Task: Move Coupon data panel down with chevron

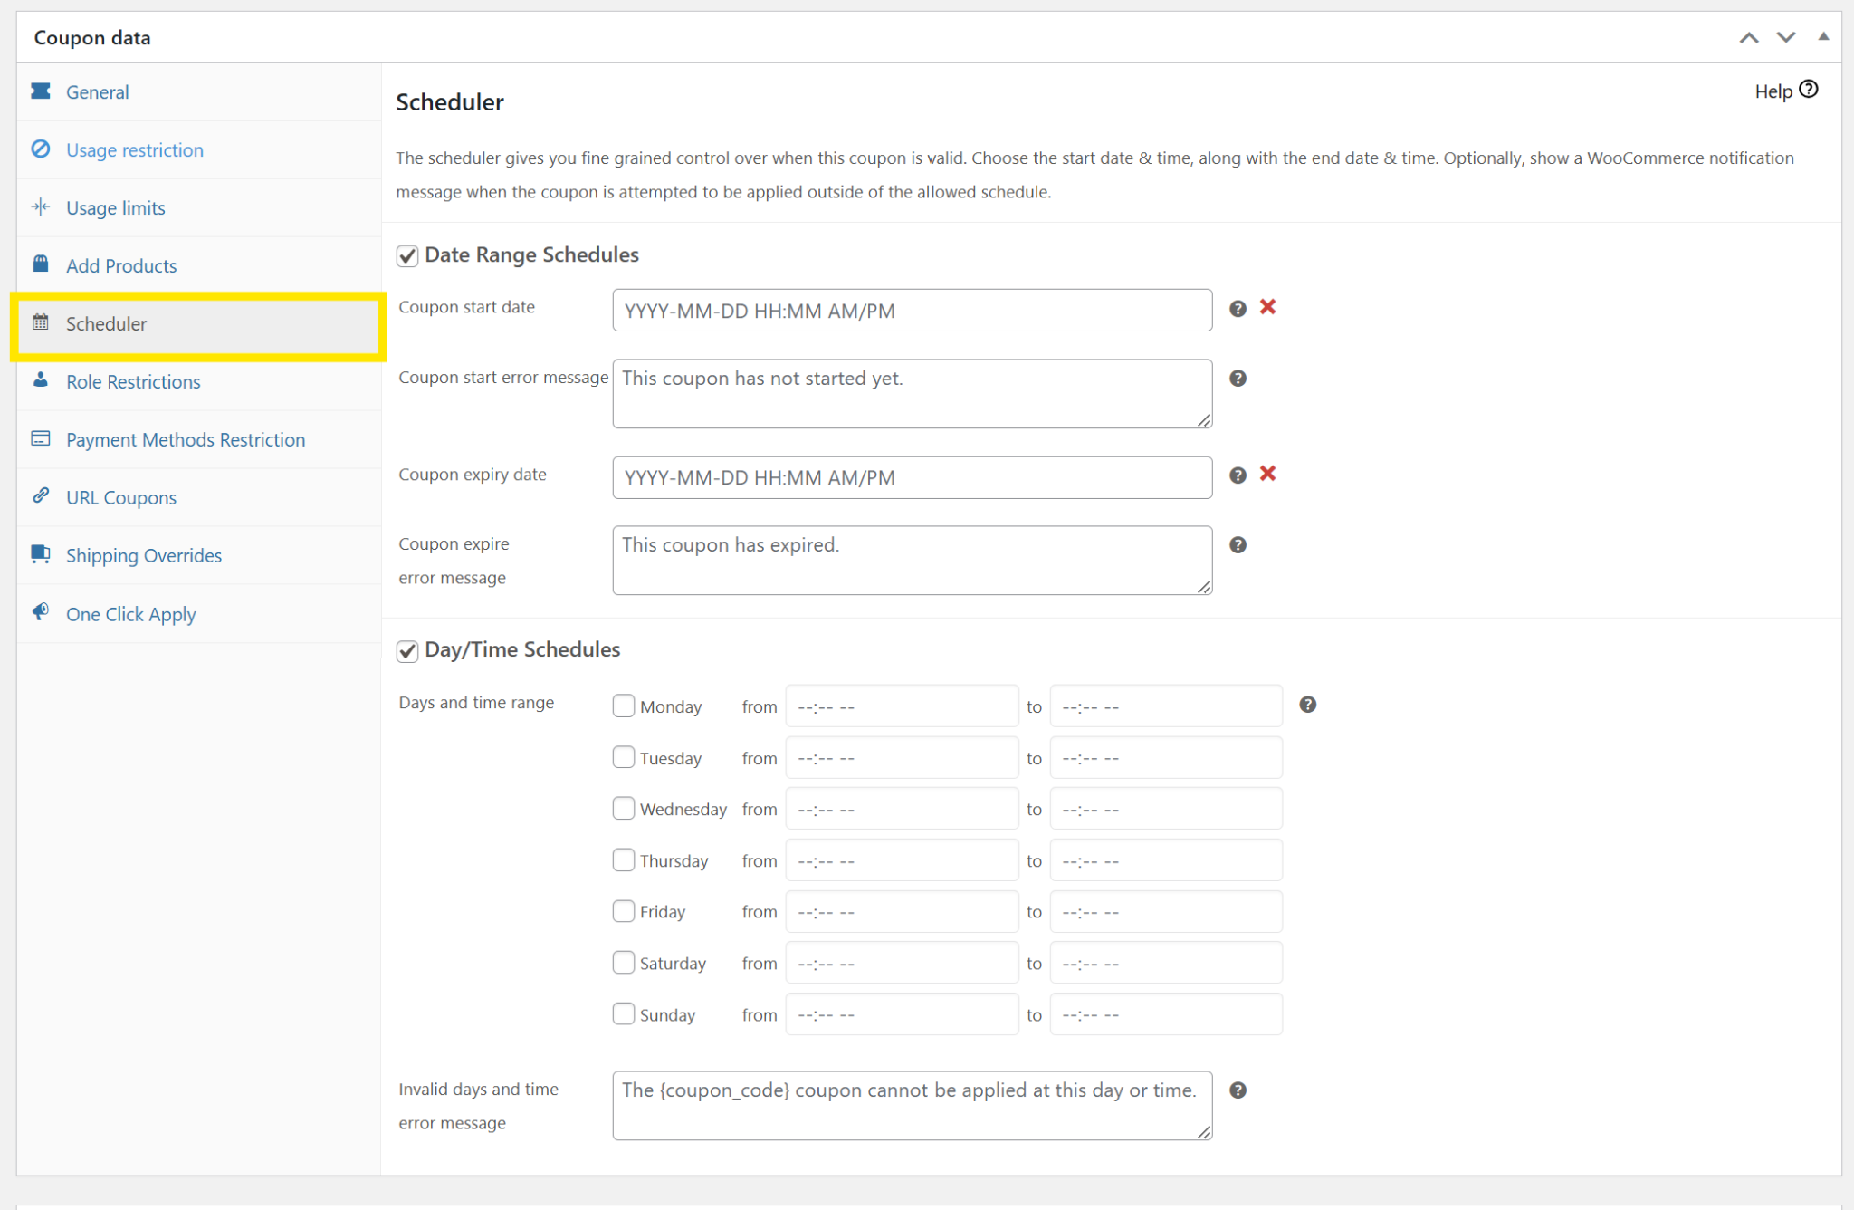Action: point(1785,37)
